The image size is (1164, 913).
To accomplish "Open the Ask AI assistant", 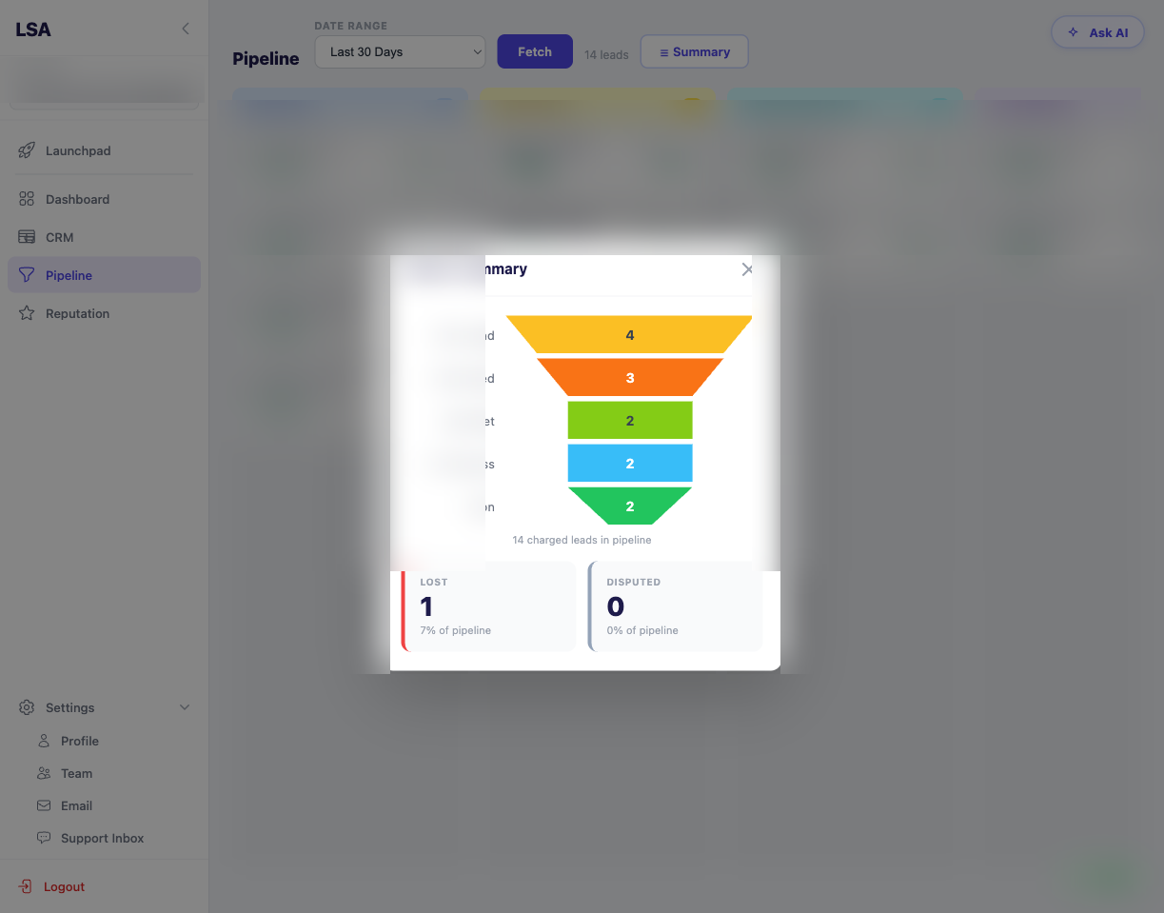I will click(1098, 32).
